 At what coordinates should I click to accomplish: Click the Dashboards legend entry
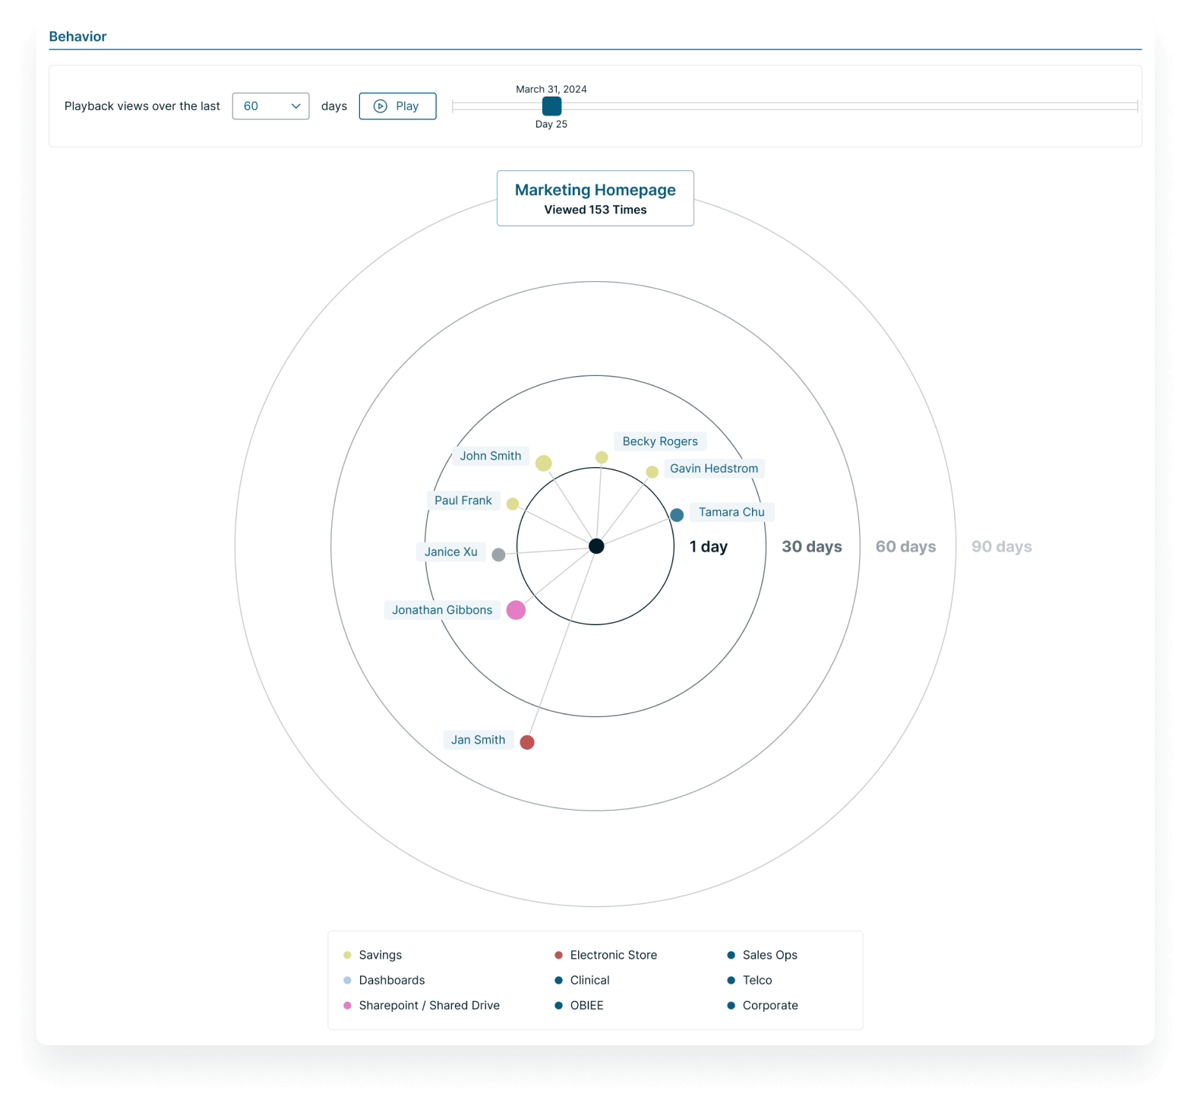pyautogui.click(x=384, y=980)
